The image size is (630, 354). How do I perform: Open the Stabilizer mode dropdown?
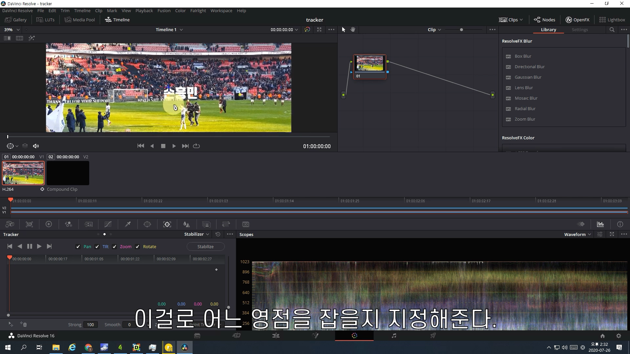coord(197,234)
